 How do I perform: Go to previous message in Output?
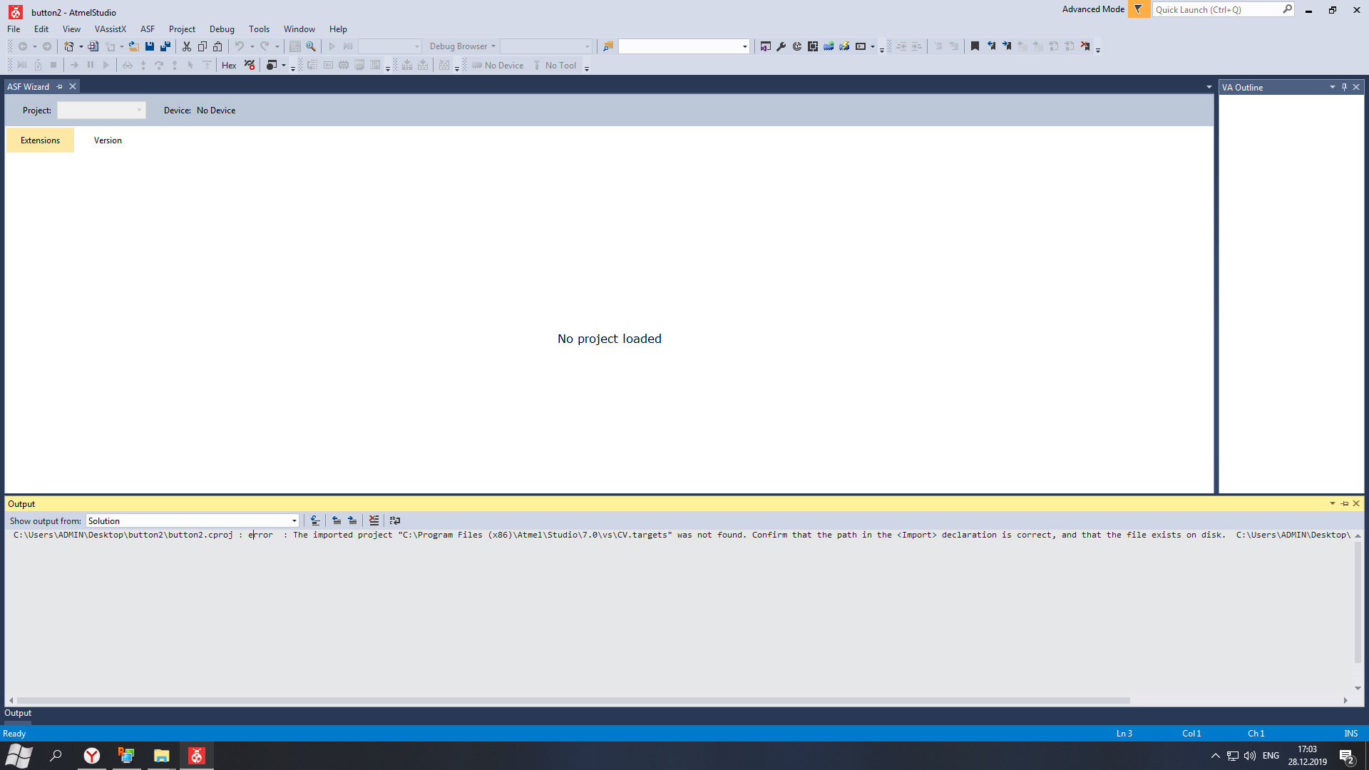point(337,520)
